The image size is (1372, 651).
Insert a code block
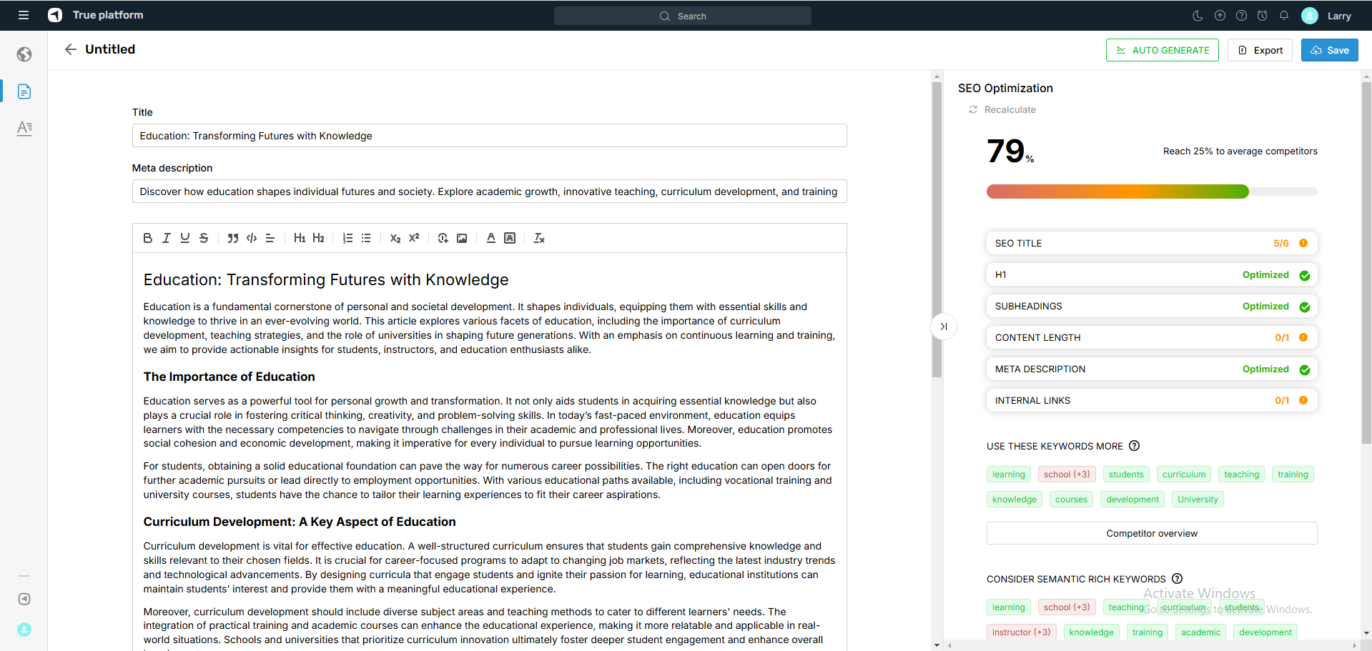coord(252,238)
